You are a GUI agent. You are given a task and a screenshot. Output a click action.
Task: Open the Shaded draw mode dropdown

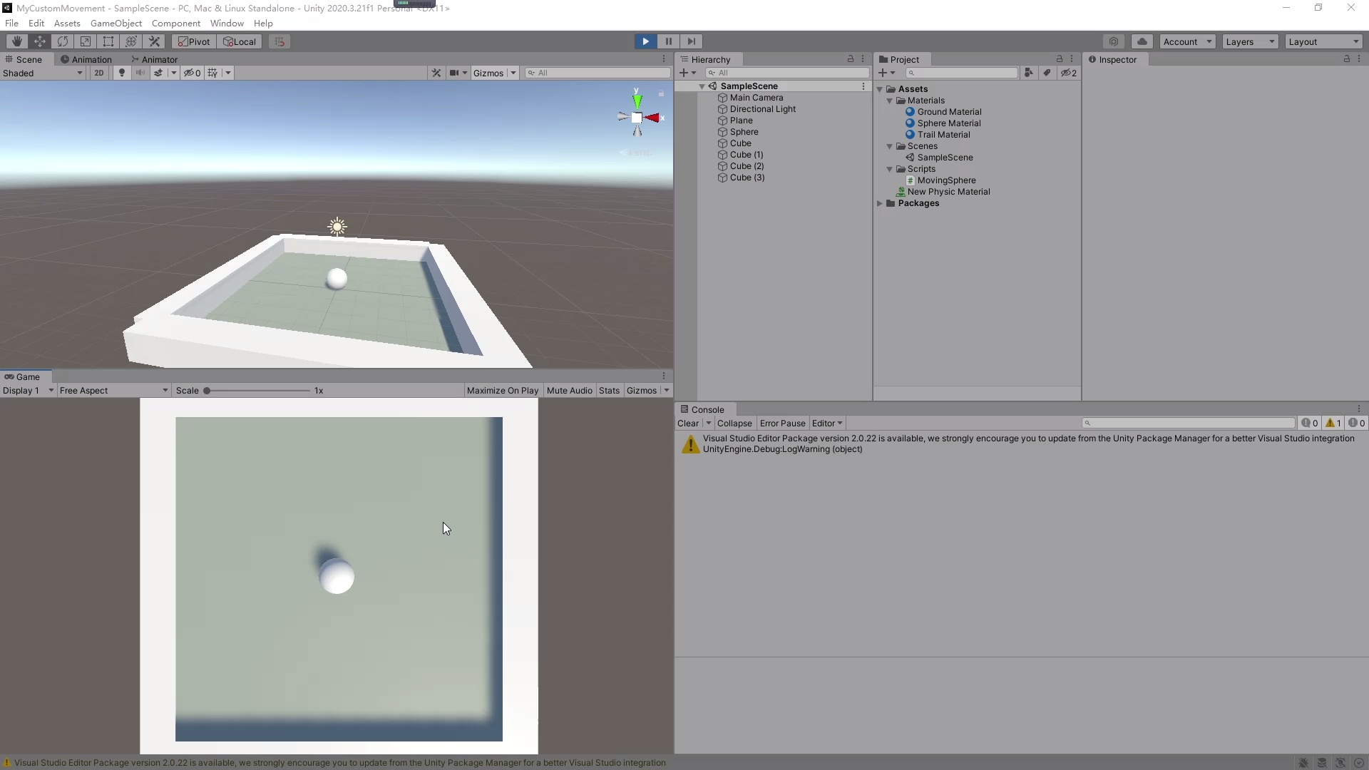click(43, 73)
